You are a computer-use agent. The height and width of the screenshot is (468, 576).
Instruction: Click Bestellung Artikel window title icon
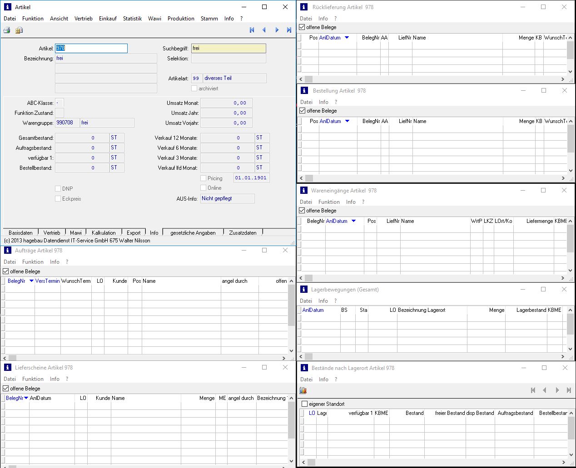304,90
